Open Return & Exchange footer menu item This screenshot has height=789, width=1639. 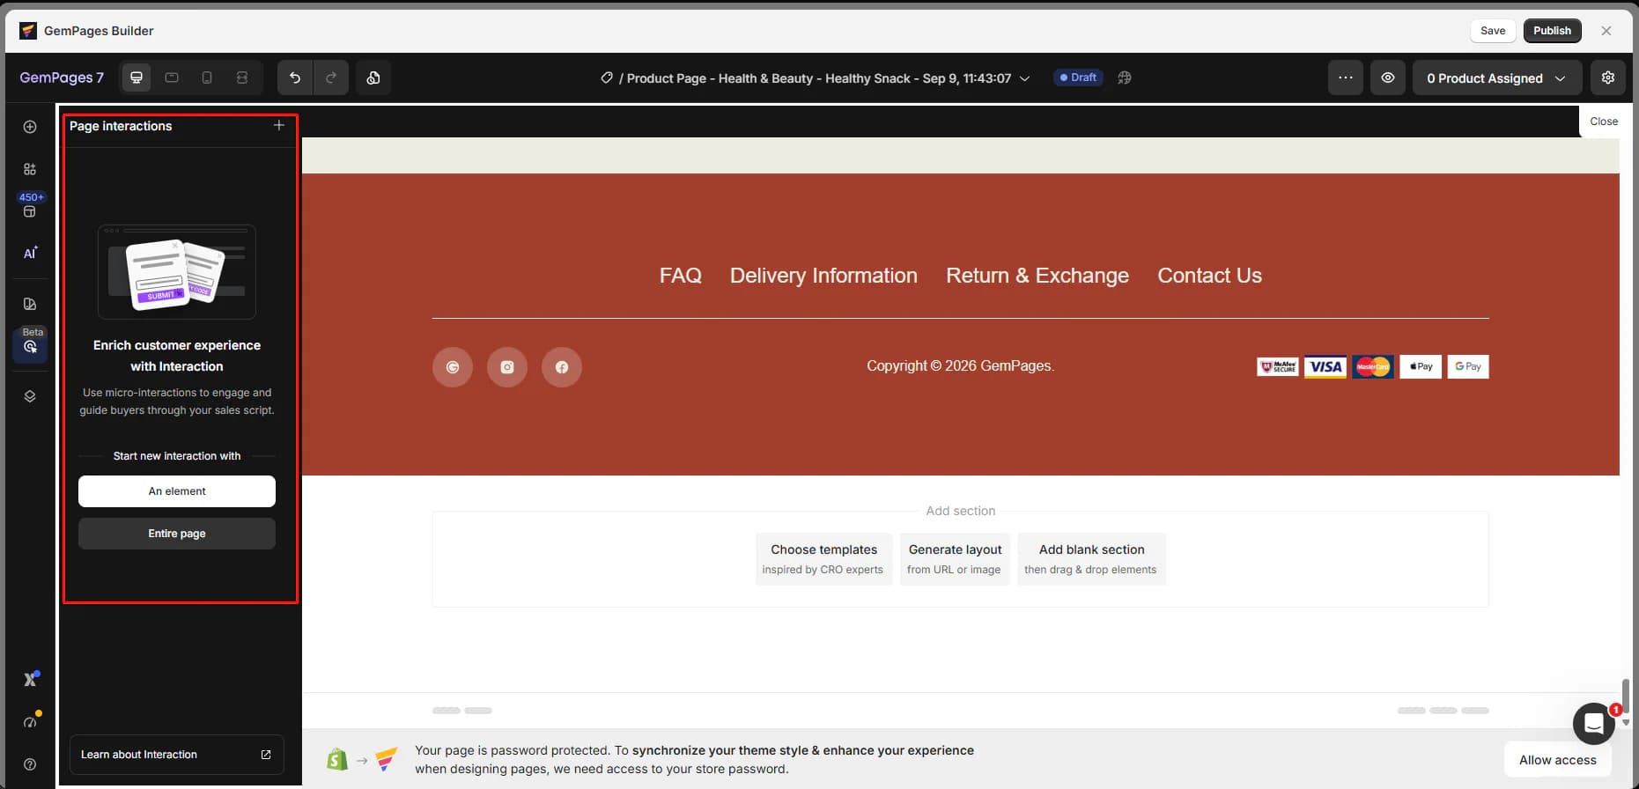click(1037, 276)
